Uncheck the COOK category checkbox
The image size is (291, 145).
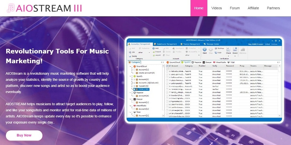point(134,89)
